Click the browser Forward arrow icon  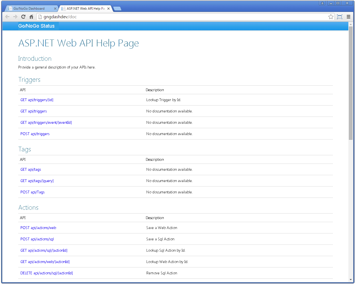pos(15,17)
